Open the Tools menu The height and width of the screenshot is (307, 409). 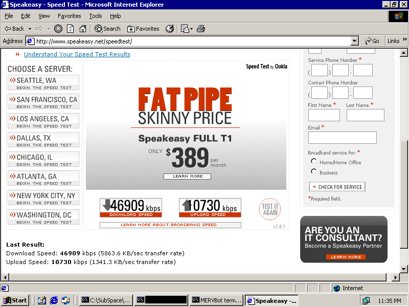point(96,16)
